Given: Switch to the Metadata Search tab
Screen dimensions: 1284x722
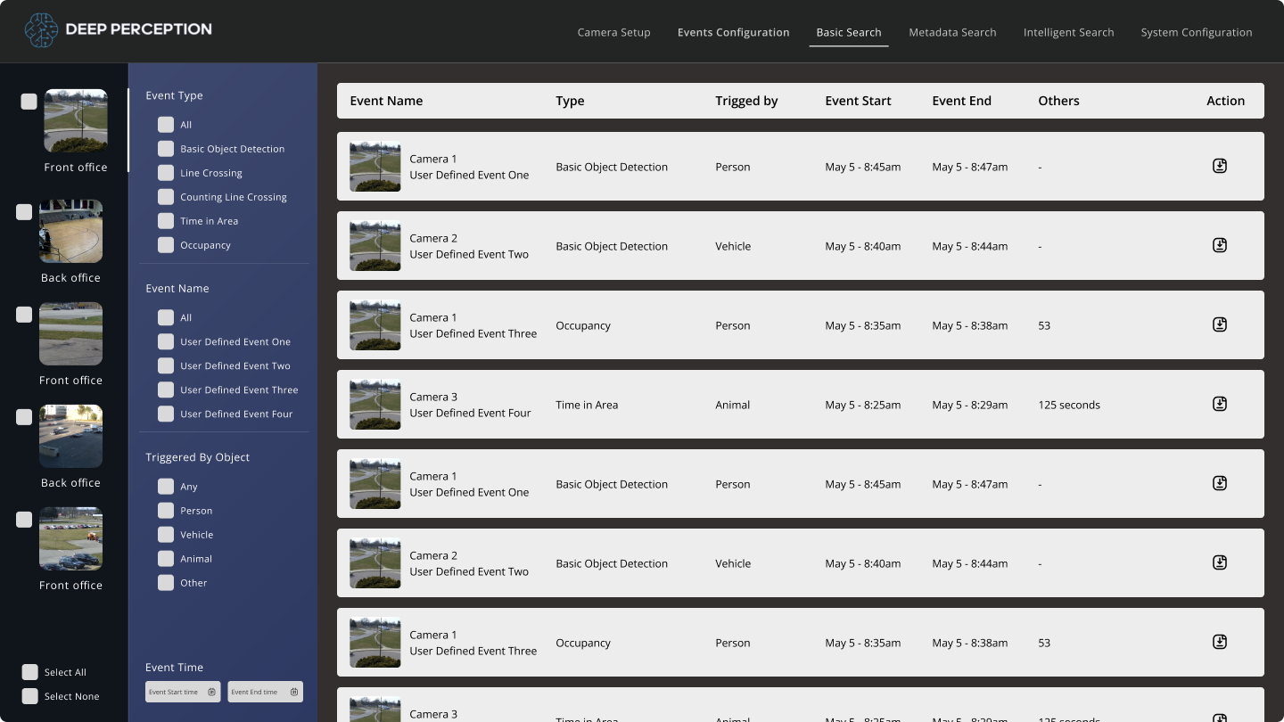Looking at the screenshot, I should 952,32.
